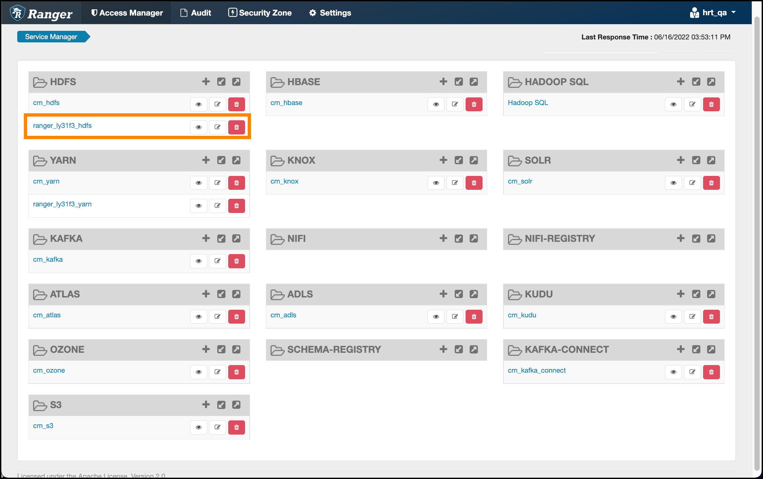Edit the cm_solr service
The width and height of the screenshot is (763, 479).
tap(692, 183)
